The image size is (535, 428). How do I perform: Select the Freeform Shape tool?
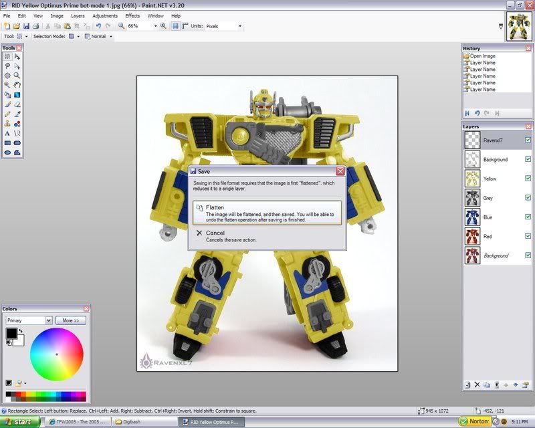click(x=17, y=152)
